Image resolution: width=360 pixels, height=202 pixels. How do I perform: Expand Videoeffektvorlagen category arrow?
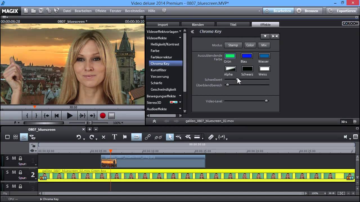point(180,31)
